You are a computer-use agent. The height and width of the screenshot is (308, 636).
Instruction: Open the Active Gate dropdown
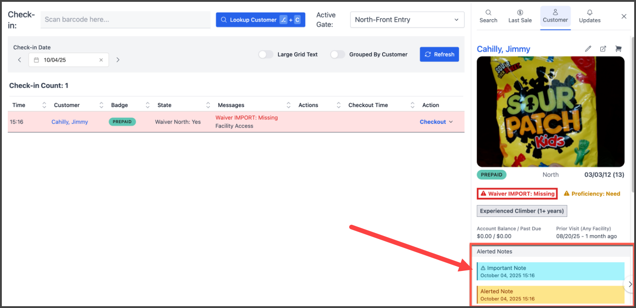click(x=407, y=20)
